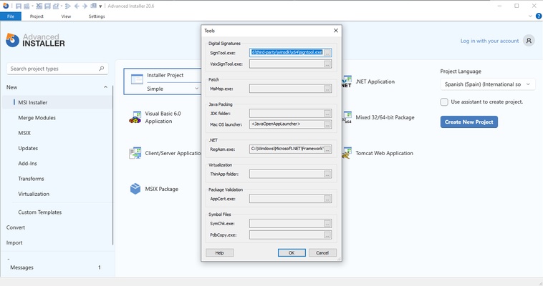Click the Forward arrow in quick access toolbar

(x=85, y=6)
